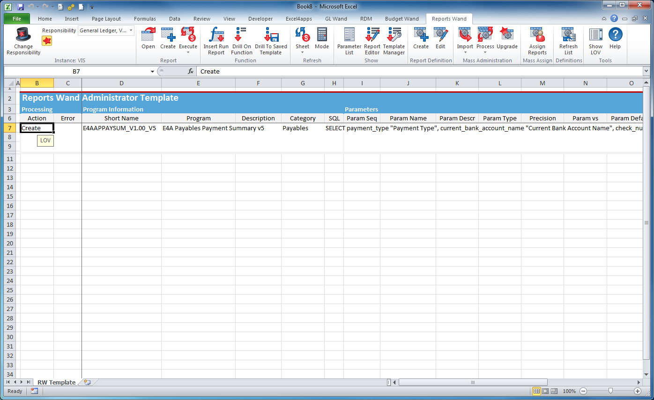Click Edit in Report Definition group

coord(440,38)
